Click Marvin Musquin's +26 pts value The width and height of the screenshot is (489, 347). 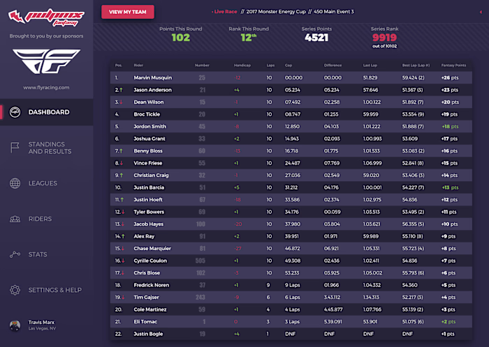point(450,78)
